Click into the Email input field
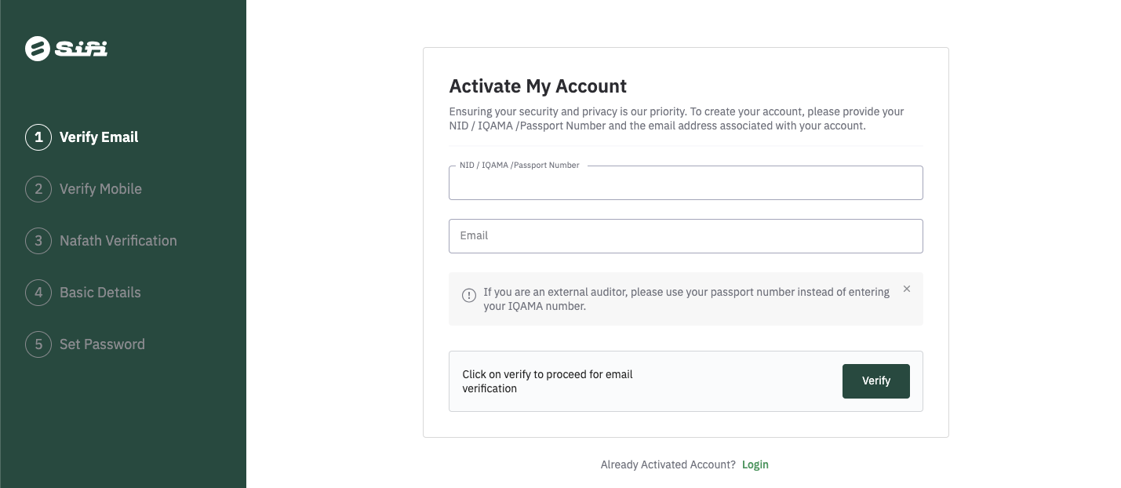 (686, 236)
